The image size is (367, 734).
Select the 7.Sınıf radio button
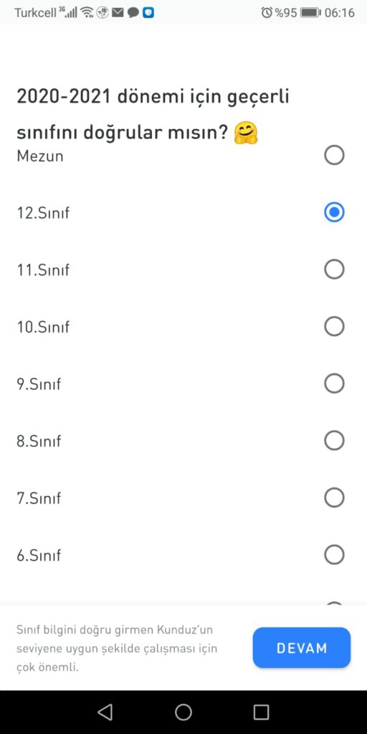tap(334, 497)
